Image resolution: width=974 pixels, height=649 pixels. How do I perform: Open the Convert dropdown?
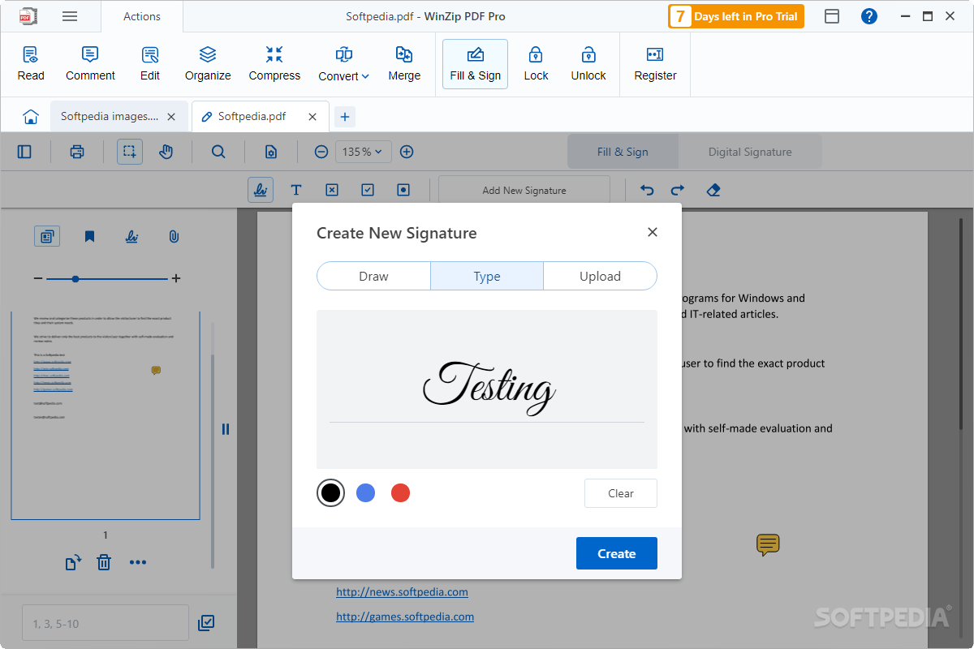tap(344, 64)
